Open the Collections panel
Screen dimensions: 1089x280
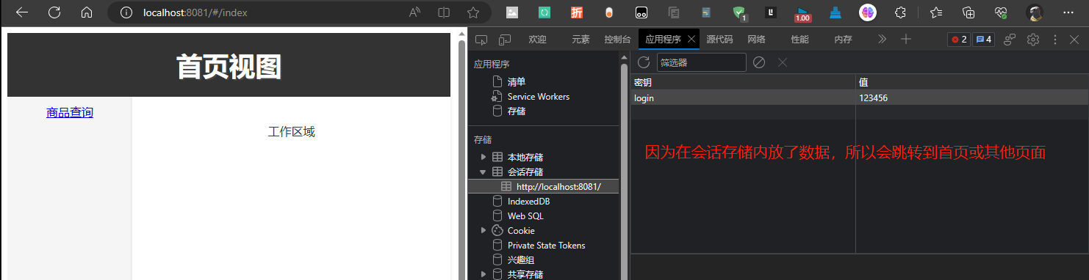pyautogui.click(x=968, y=12)
